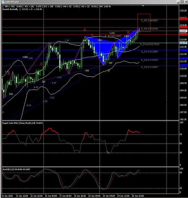The image size is (188, 198).
Task: Click the '20 Jun 00:00' date label
Action: click(94, 196)
